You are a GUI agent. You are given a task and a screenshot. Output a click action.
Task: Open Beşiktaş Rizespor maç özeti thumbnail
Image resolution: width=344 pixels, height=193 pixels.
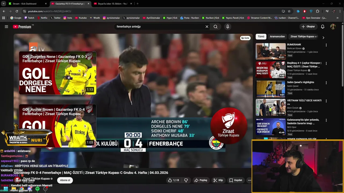pyautogui.click(x=271, y=70)
